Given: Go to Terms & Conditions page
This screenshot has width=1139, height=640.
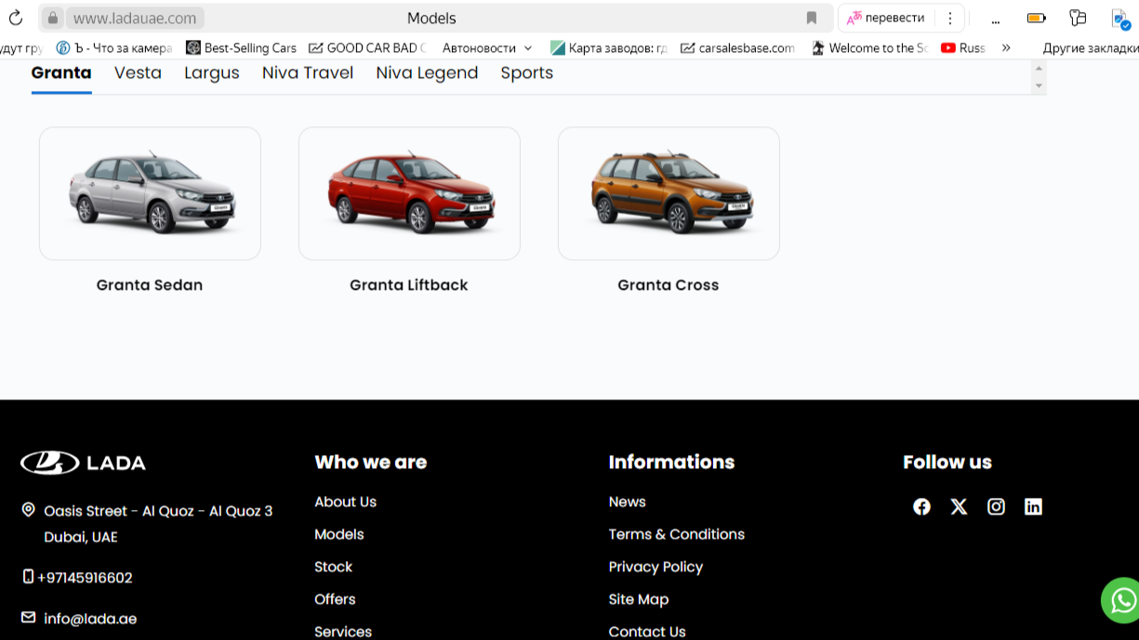Looking at the screenshot, I should coord(677,534).
